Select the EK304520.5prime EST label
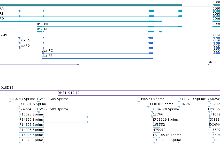Image resolution: width=220 pixels, height=144 pixels. tap(165, 109)
